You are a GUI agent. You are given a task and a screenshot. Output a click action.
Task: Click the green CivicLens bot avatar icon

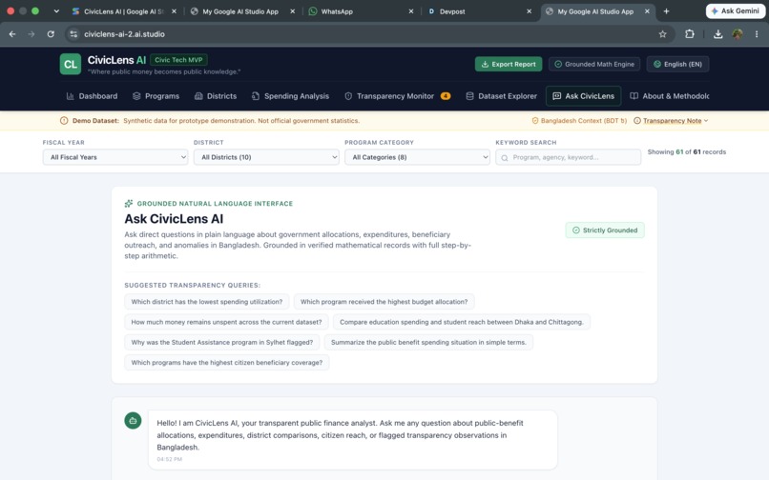[133, 420]
